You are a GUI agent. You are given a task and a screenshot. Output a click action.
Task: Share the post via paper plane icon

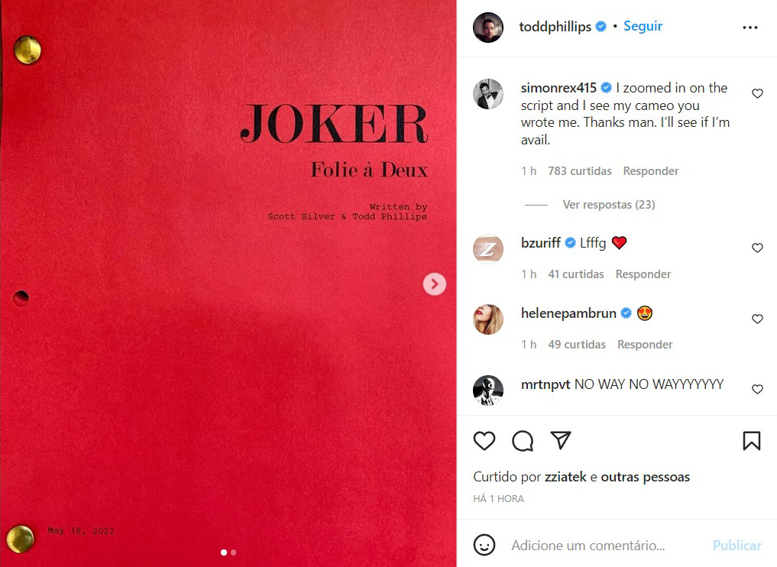[561, 440]
